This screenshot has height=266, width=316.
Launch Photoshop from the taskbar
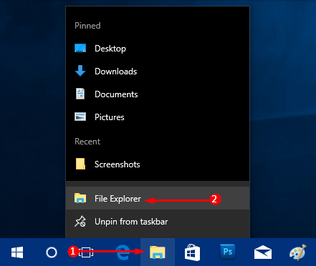[x=228, y=252]
